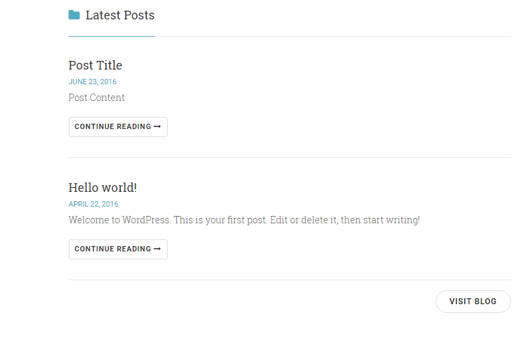Open the Post Title article
The image size is (519, 343).
pos(96,66)
